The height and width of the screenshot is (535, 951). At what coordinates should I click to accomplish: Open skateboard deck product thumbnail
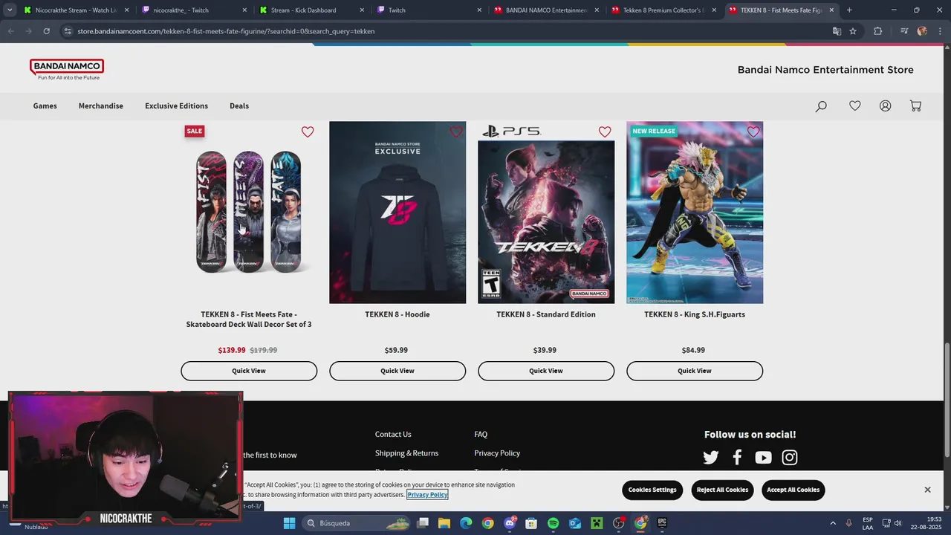[249, 213]
